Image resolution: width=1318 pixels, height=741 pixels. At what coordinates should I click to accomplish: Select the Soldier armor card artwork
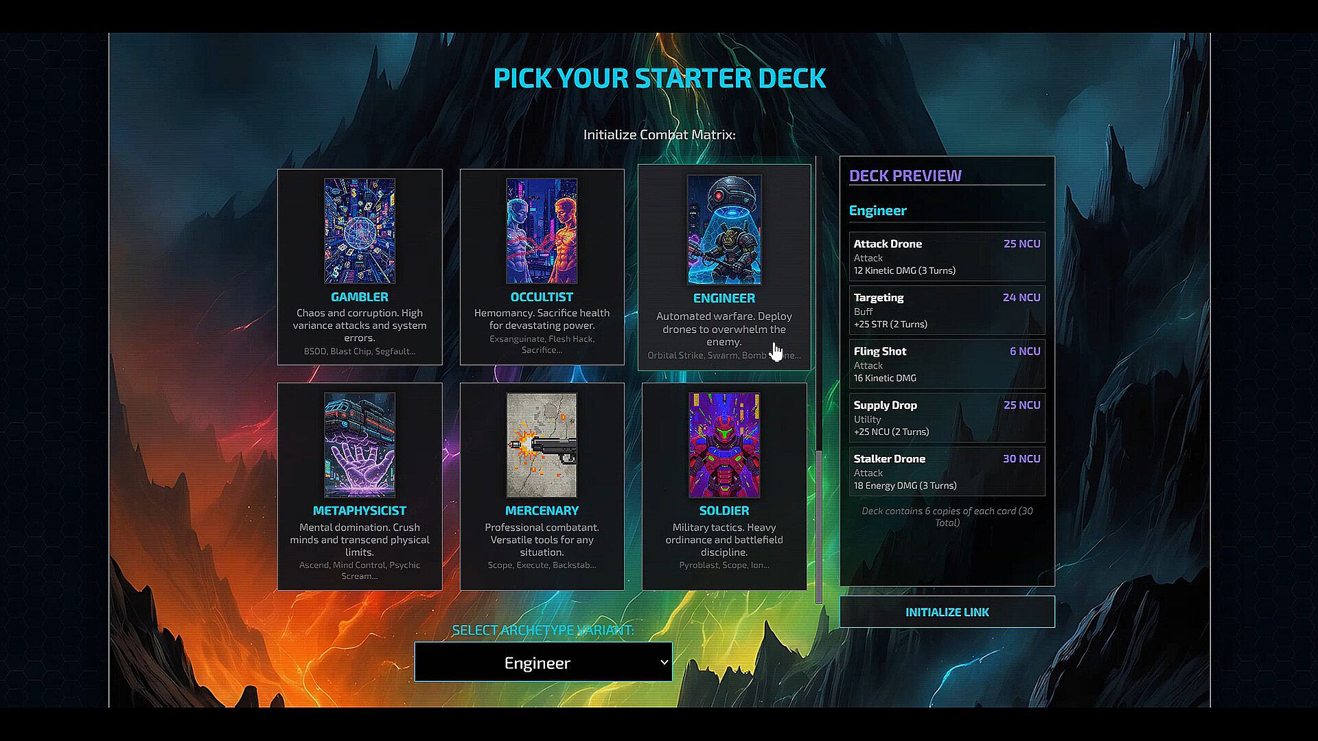click(724, 445)
